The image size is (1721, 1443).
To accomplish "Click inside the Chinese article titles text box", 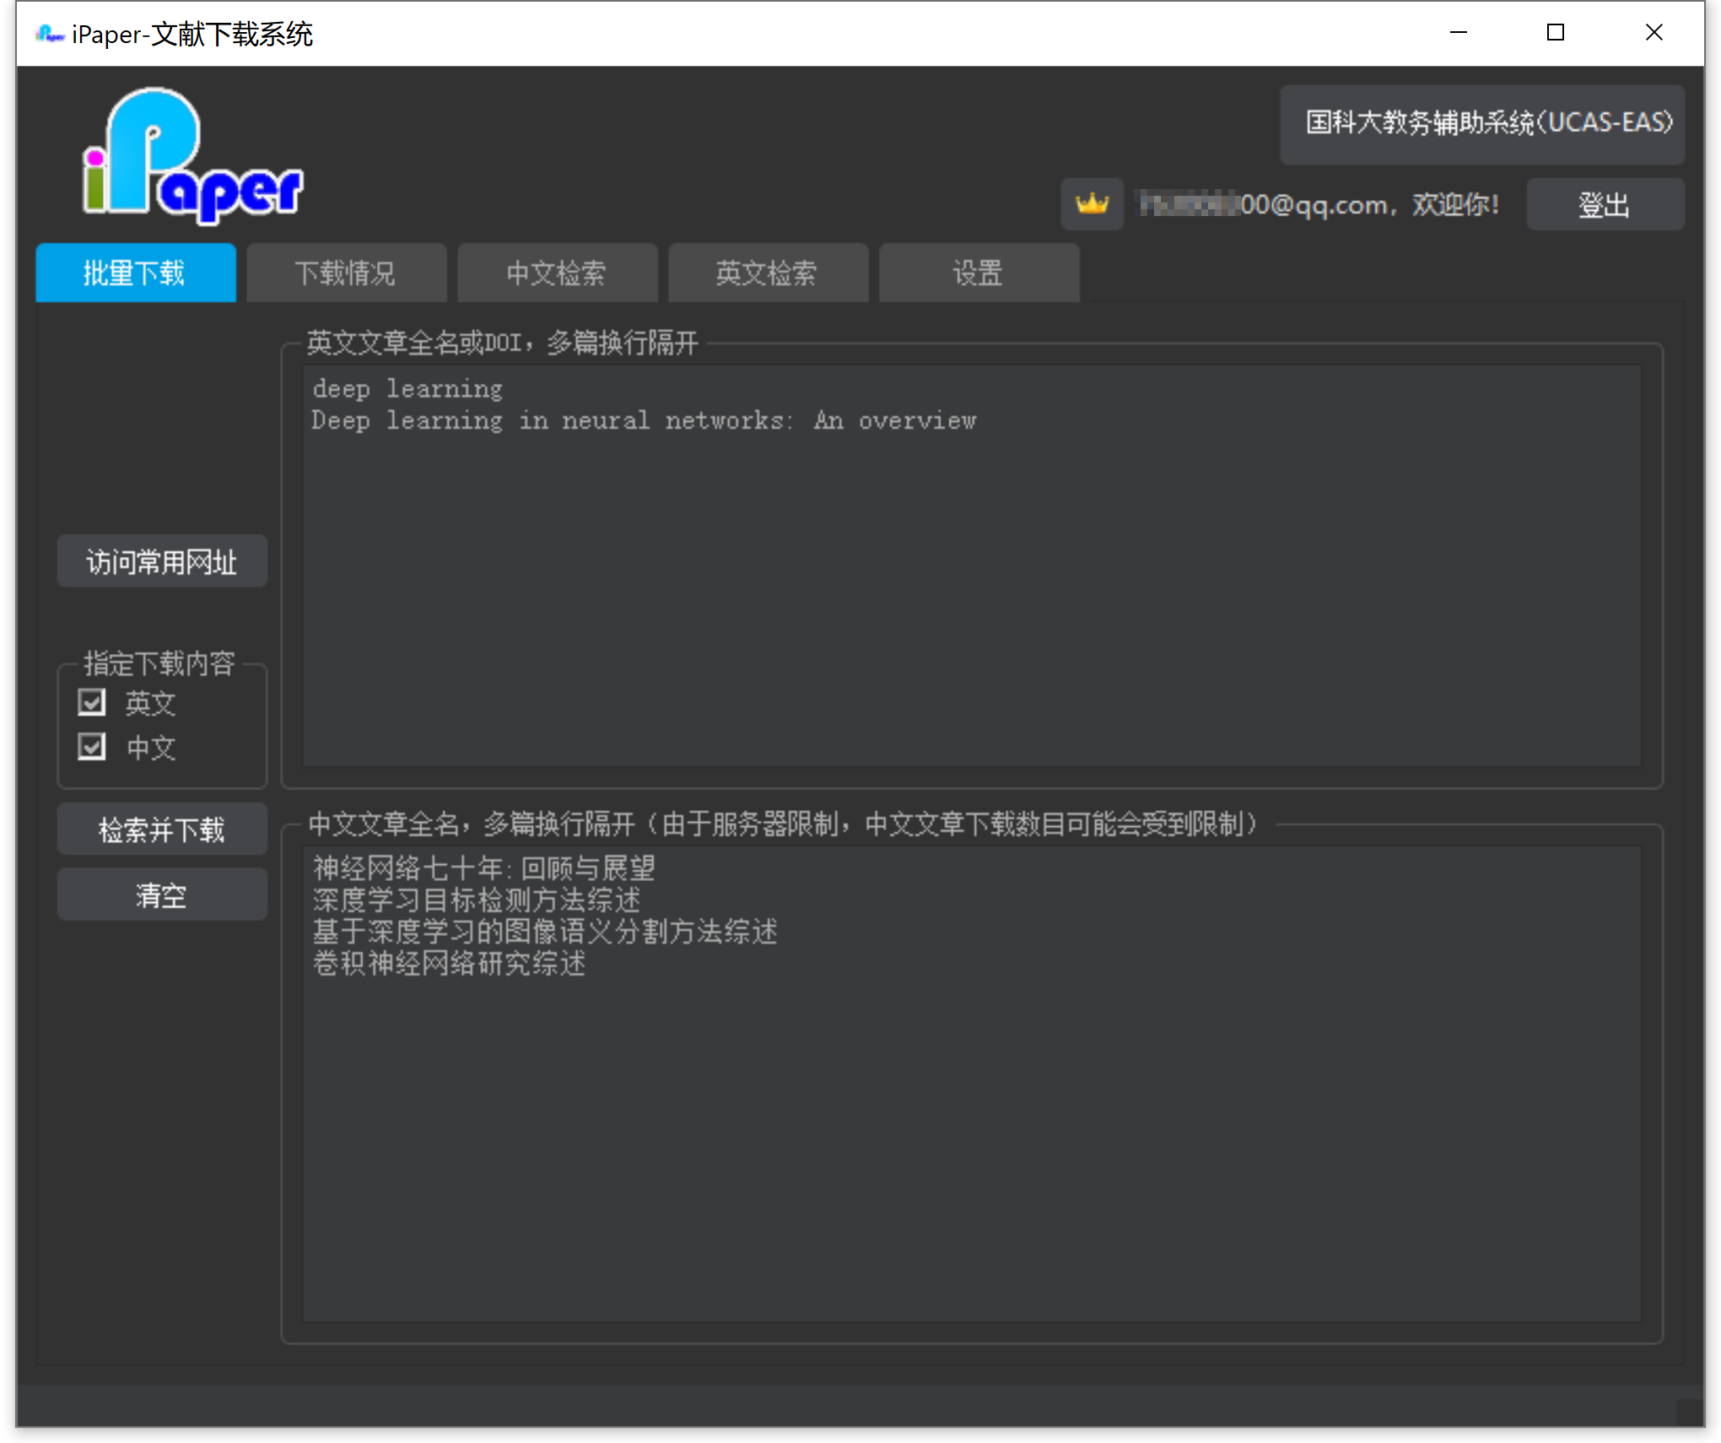I will (970, 1139).
